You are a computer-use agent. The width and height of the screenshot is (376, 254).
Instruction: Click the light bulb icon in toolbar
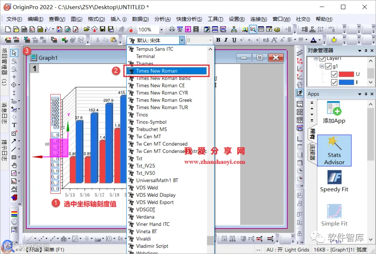tap(334, 40)
